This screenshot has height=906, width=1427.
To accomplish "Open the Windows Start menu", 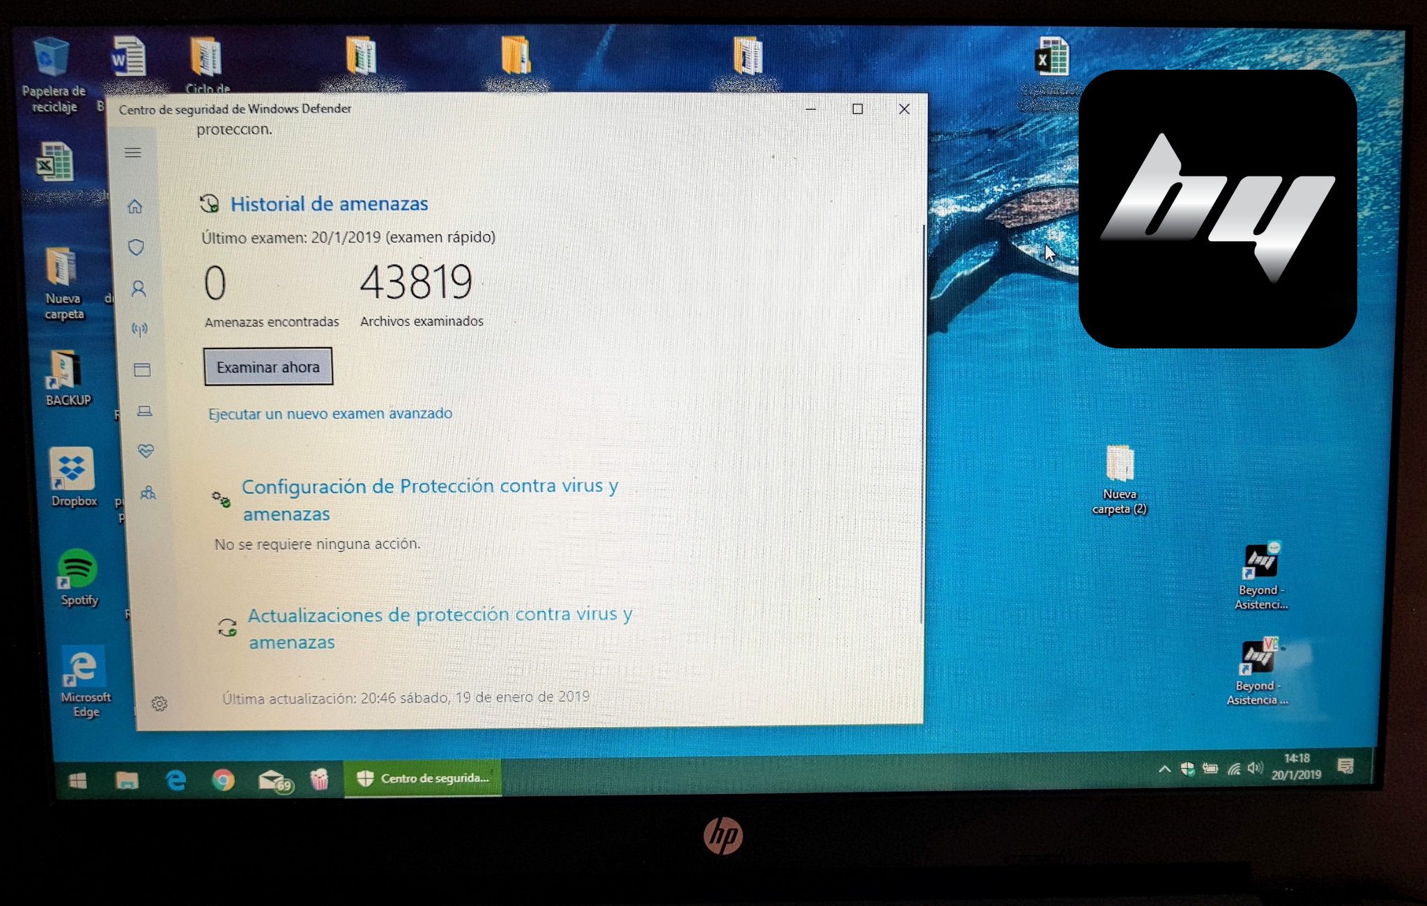I will (78, 781).
